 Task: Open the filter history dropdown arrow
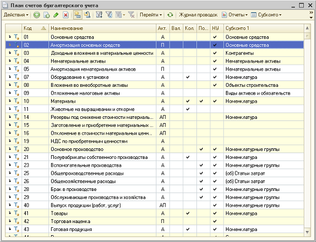[x=124, y=15]
